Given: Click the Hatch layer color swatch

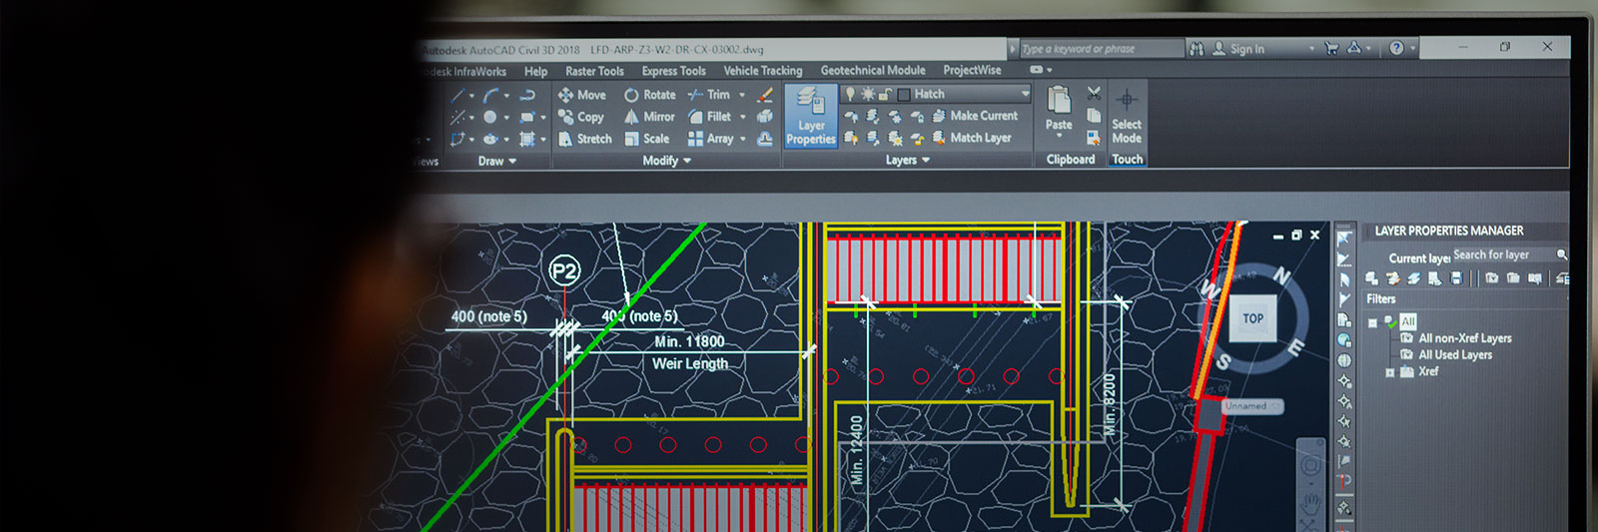Looking at the screenshot, I should (904, 95).
